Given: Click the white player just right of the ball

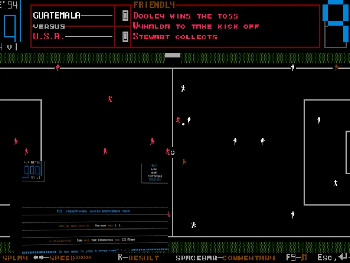Looking at the screenshot, I should click(189, 120).
